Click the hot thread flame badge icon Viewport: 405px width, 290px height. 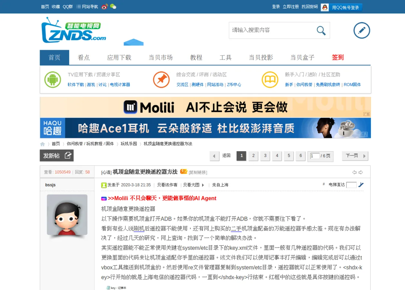click(x=183, y=172)
